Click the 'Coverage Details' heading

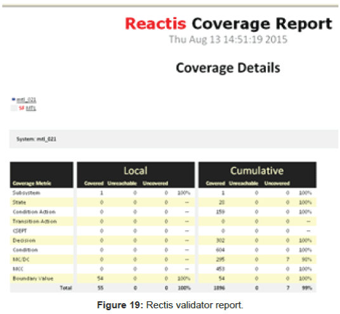pyautogui.click(x=228, y=68)
